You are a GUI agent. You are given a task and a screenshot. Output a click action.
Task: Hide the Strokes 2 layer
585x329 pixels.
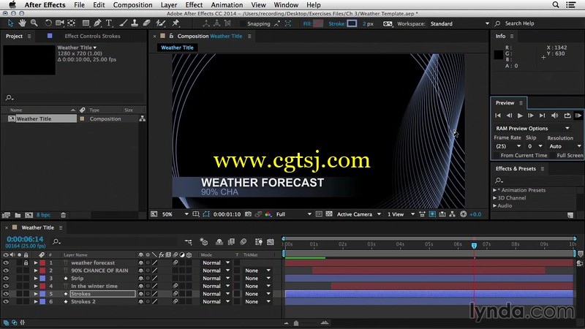[x=6, y=301]
